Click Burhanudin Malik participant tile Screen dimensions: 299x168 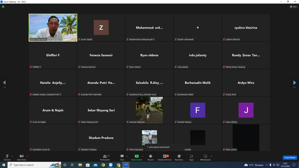198,83
